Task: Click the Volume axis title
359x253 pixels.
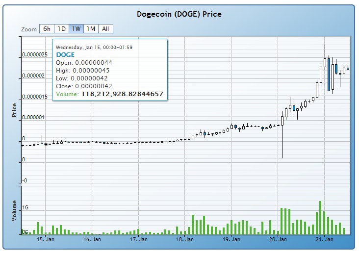Action: click(14, 211)
